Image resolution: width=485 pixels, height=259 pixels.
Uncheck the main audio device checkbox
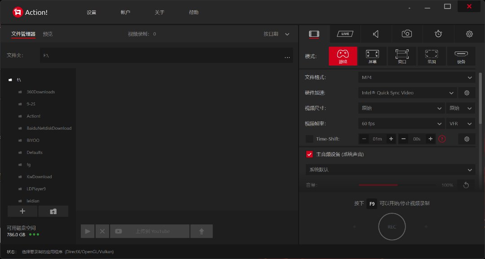click(309, 154)
